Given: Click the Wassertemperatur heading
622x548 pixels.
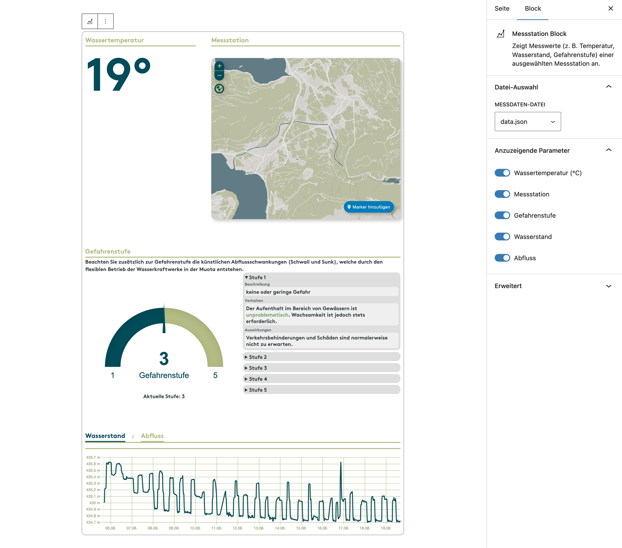Looking at the screenshot, I should 114,40.
